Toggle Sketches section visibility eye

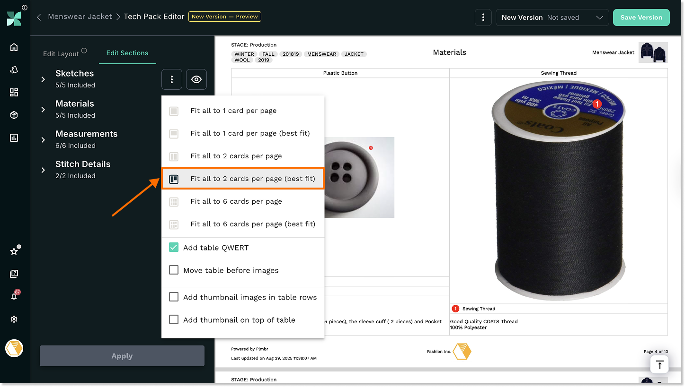click(x=196, y=79)
